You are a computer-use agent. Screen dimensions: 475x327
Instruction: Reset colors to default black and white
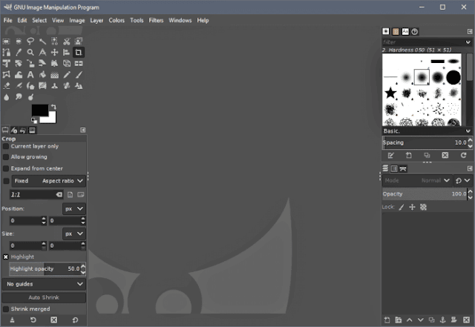[34, 121]
